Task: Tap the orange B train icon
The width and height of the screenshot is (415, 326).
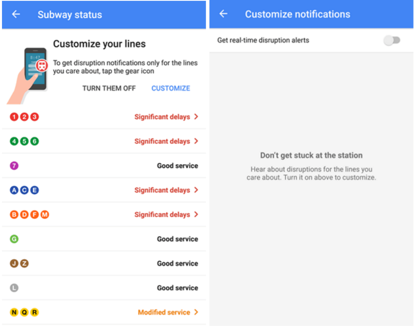Action: [x=14, y=215]
